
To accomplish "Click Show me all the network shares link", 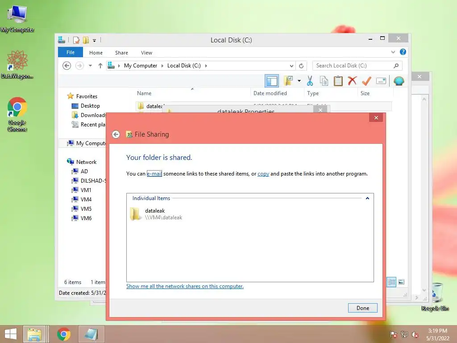I will coord(185,286).
